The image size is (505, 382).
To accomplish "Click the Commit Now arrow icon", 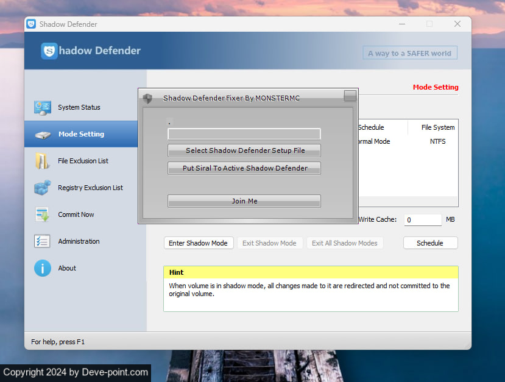I will click(42, 214).
